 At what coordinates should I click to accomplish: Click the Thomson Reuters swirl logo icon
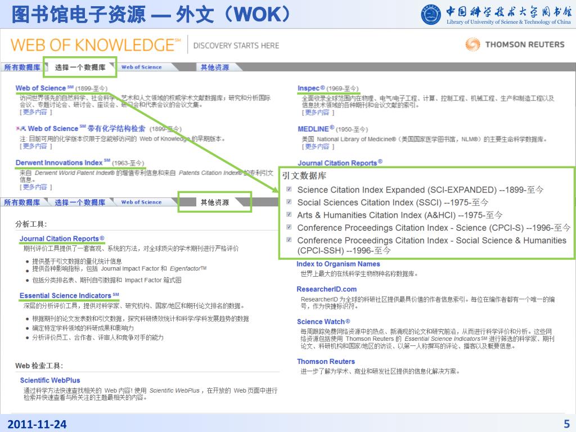point(472,44)
